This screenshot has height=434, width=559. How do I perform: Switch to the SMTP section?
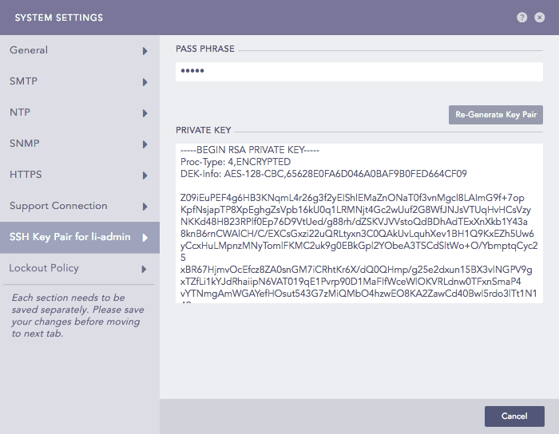coord(23,81)
